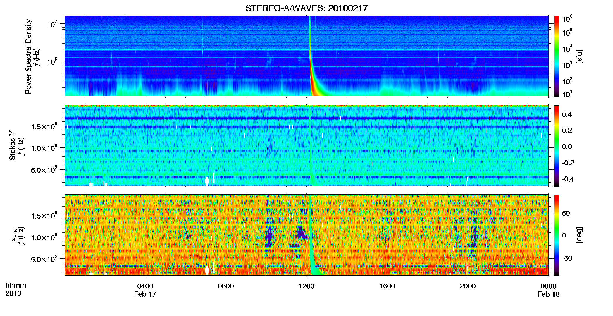Click 10^6 label on the sfu colorbar
The width and height of the screenshot is (613, 316).
pos(567,19)
